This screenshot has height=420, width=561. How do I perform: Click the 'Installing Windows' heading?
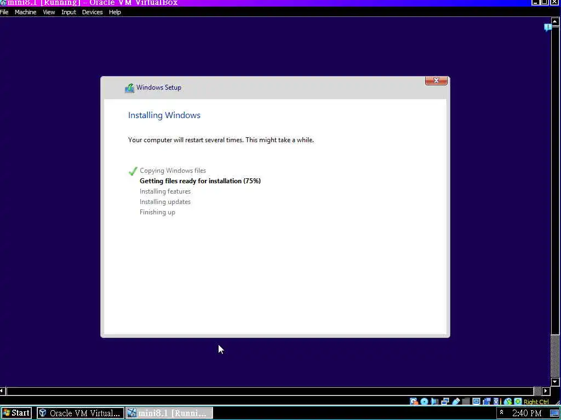click(164, 115)
